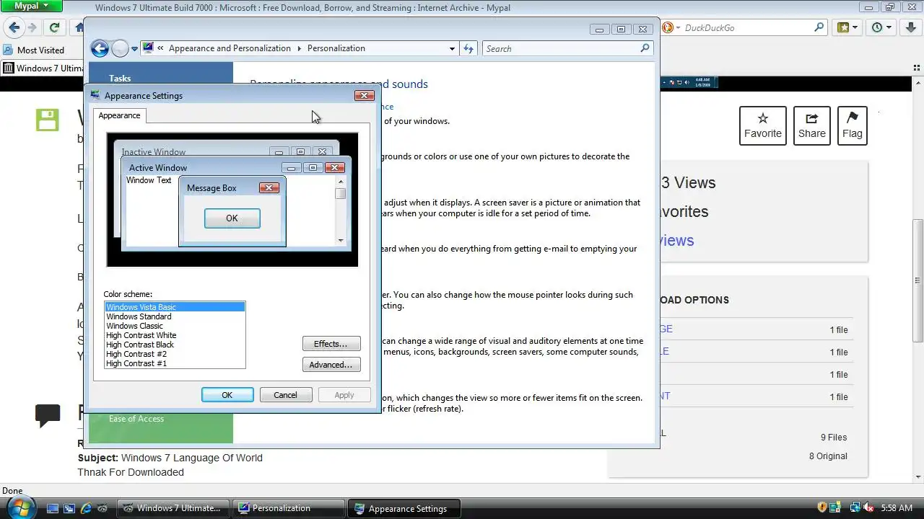The image size is (924, 519).
Task: Click the Personalization window forward arrow
Action: pos(120,48)
